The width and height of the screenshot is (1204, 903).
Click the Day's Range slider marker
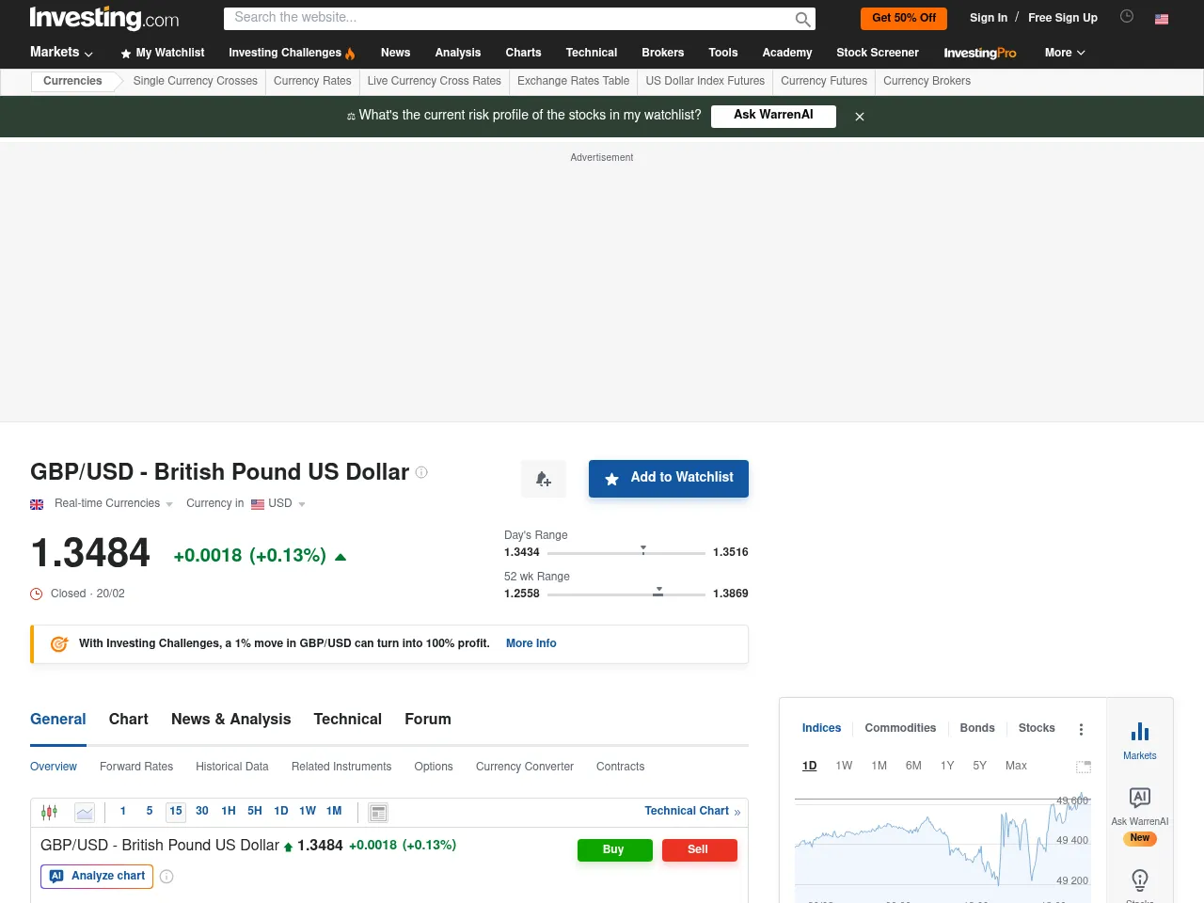pos(643,547)
